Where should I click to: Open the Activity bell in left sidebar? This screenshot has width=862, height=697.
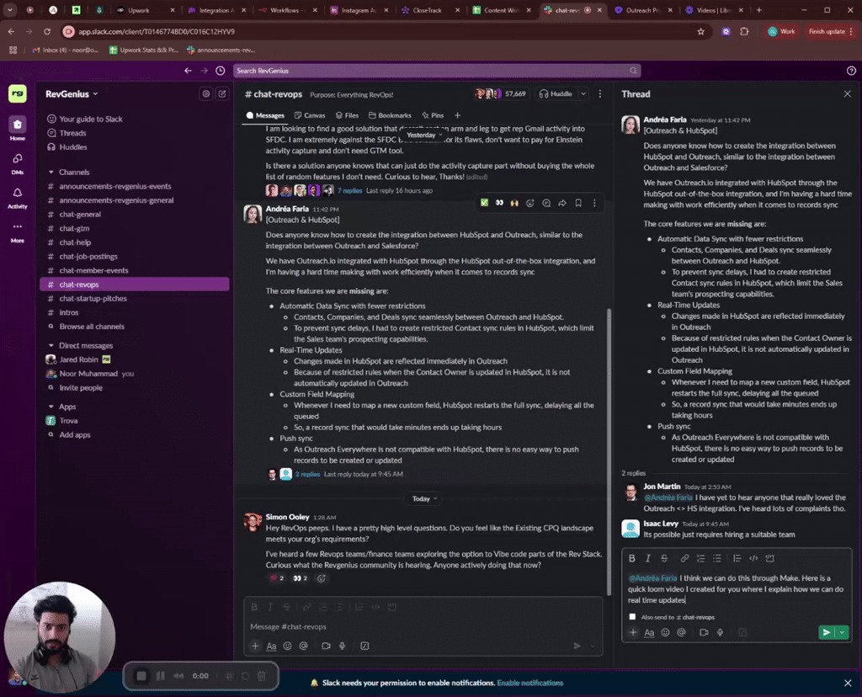pyautogui.click(x=17, y=194)
